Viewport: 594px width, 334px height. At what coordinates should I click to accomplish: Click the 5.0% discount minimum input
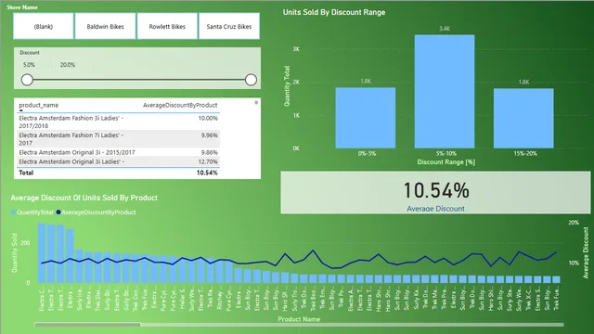(x=36, y=65)
